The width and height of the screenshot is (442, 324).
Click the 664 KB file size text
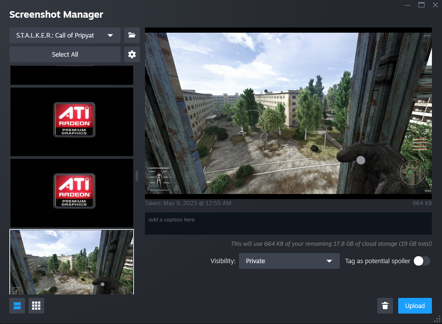point(422,203)
